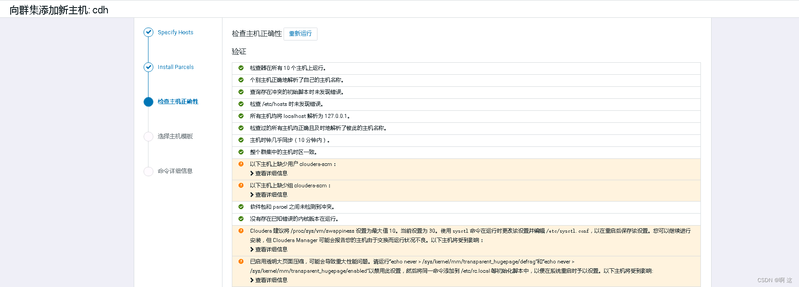Screen dimensions: 799x287
Task: Go to the Install Parcels step
Action: (176, 67)
